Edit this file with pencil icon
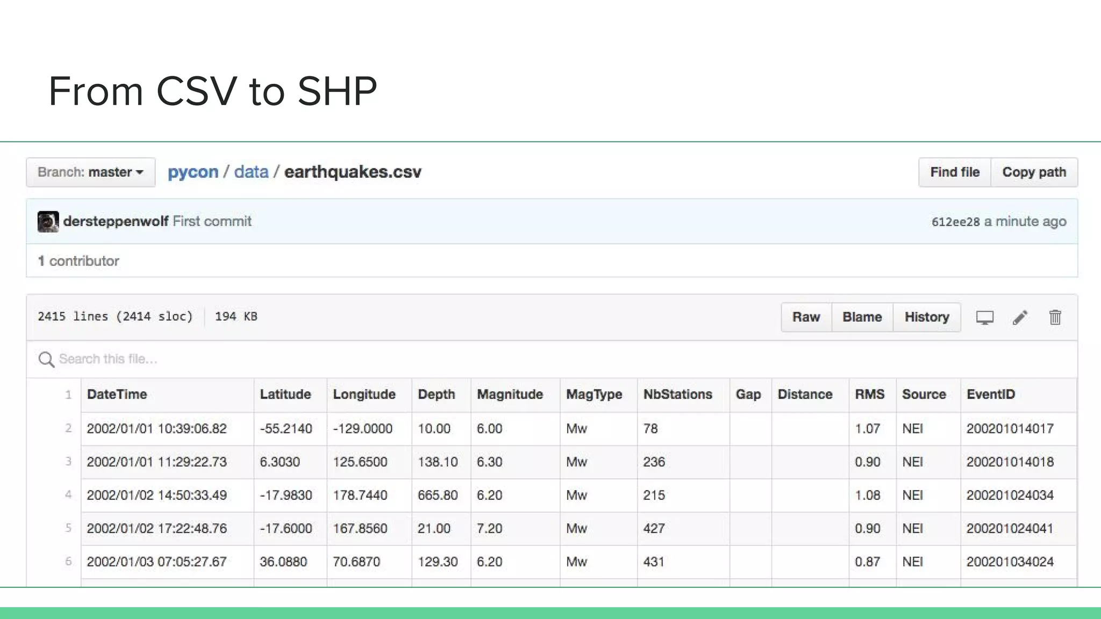The width and height of the screenshot is (1101, 619). [1020, 318]
